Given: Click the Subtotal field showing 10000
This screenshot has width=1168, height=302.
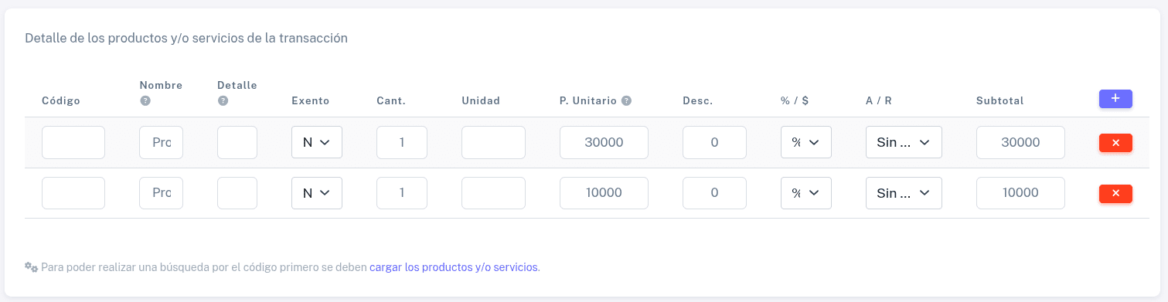Looking at the screenshot, I should pyautogui.click(x=1020, y=193).
